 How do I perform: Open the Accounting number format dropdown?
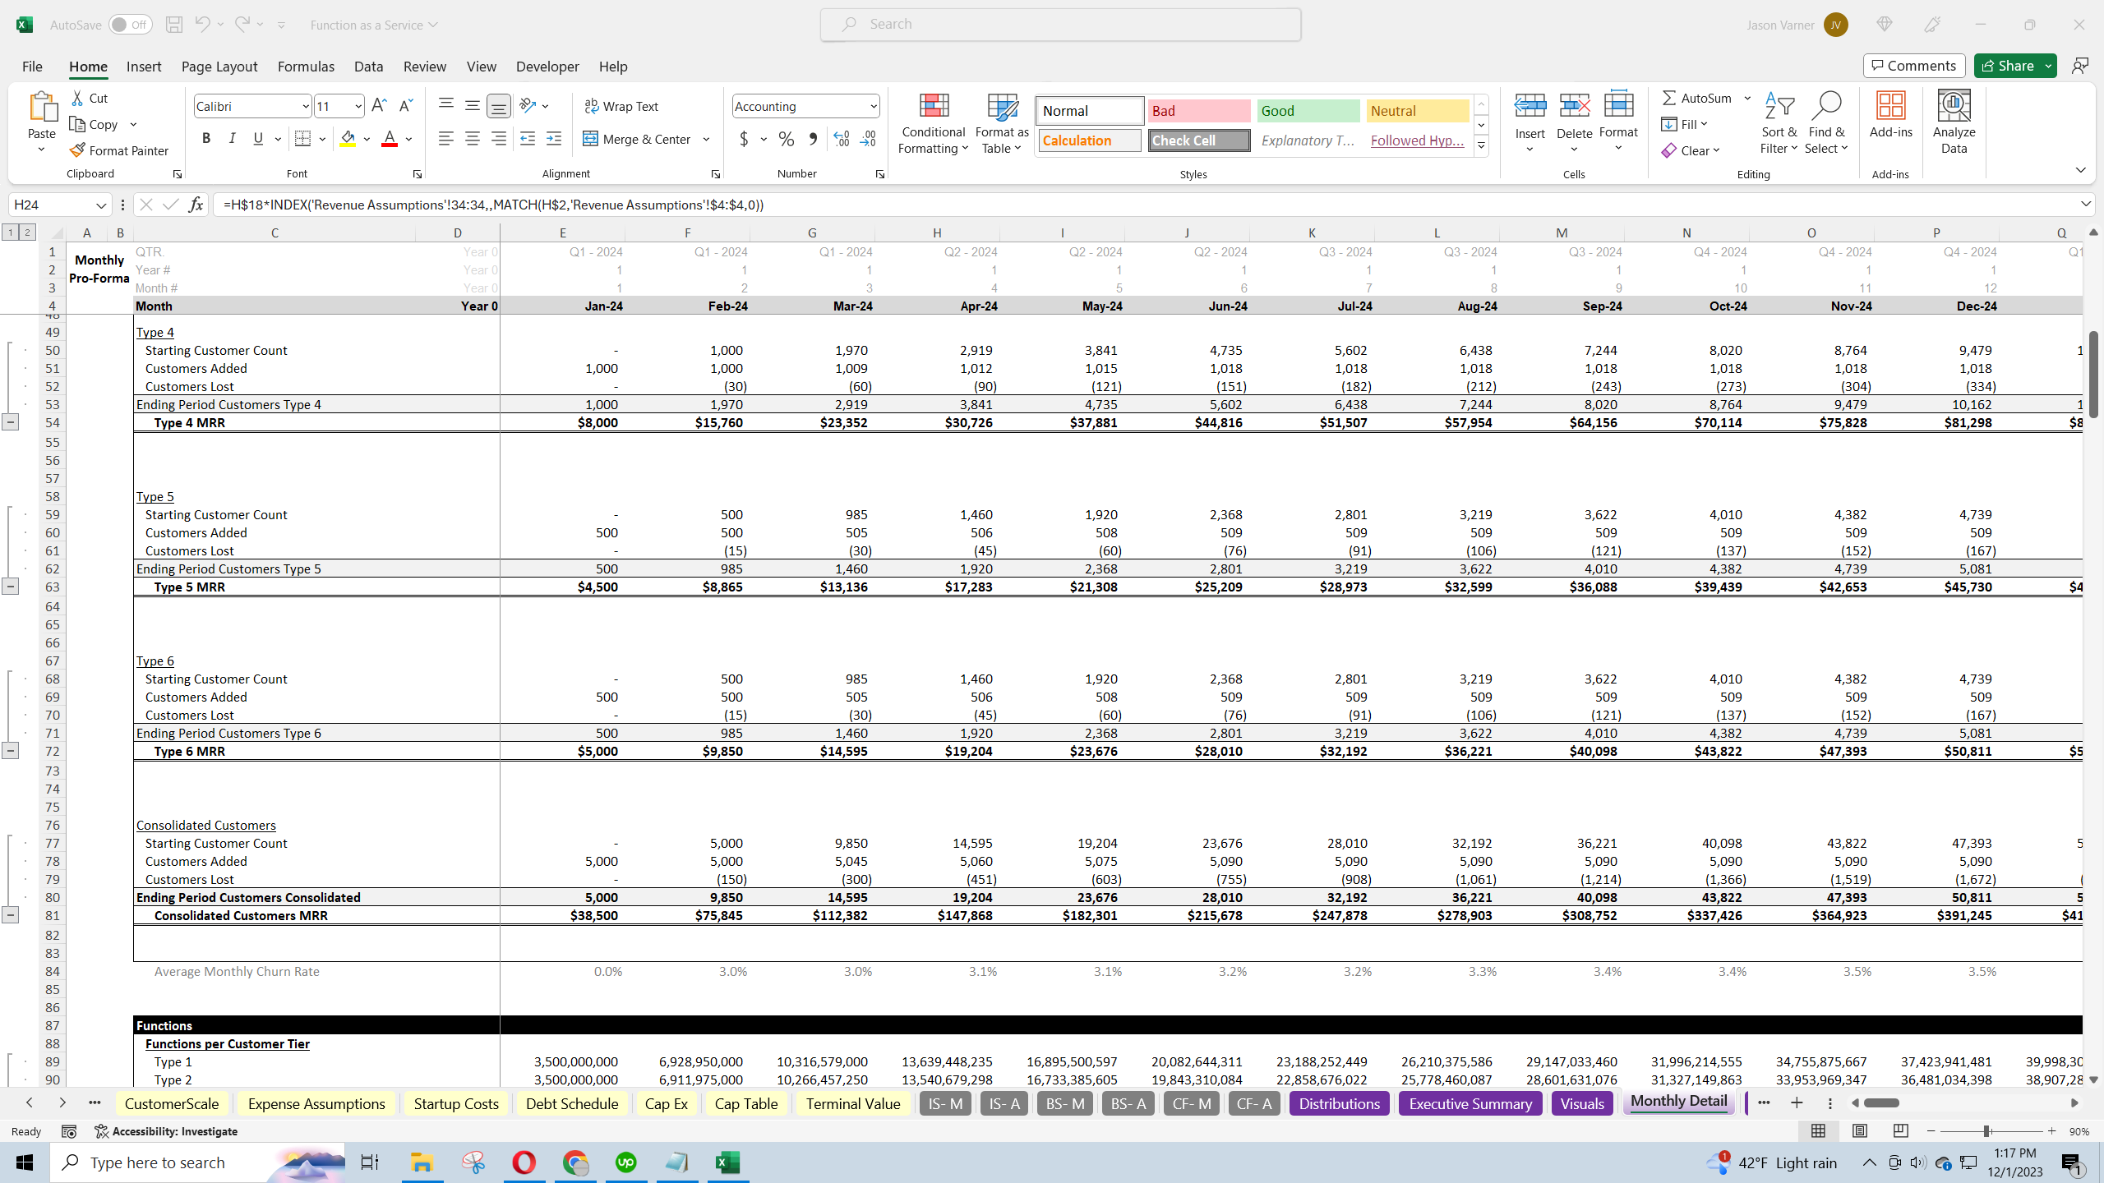tap(873, 106)
